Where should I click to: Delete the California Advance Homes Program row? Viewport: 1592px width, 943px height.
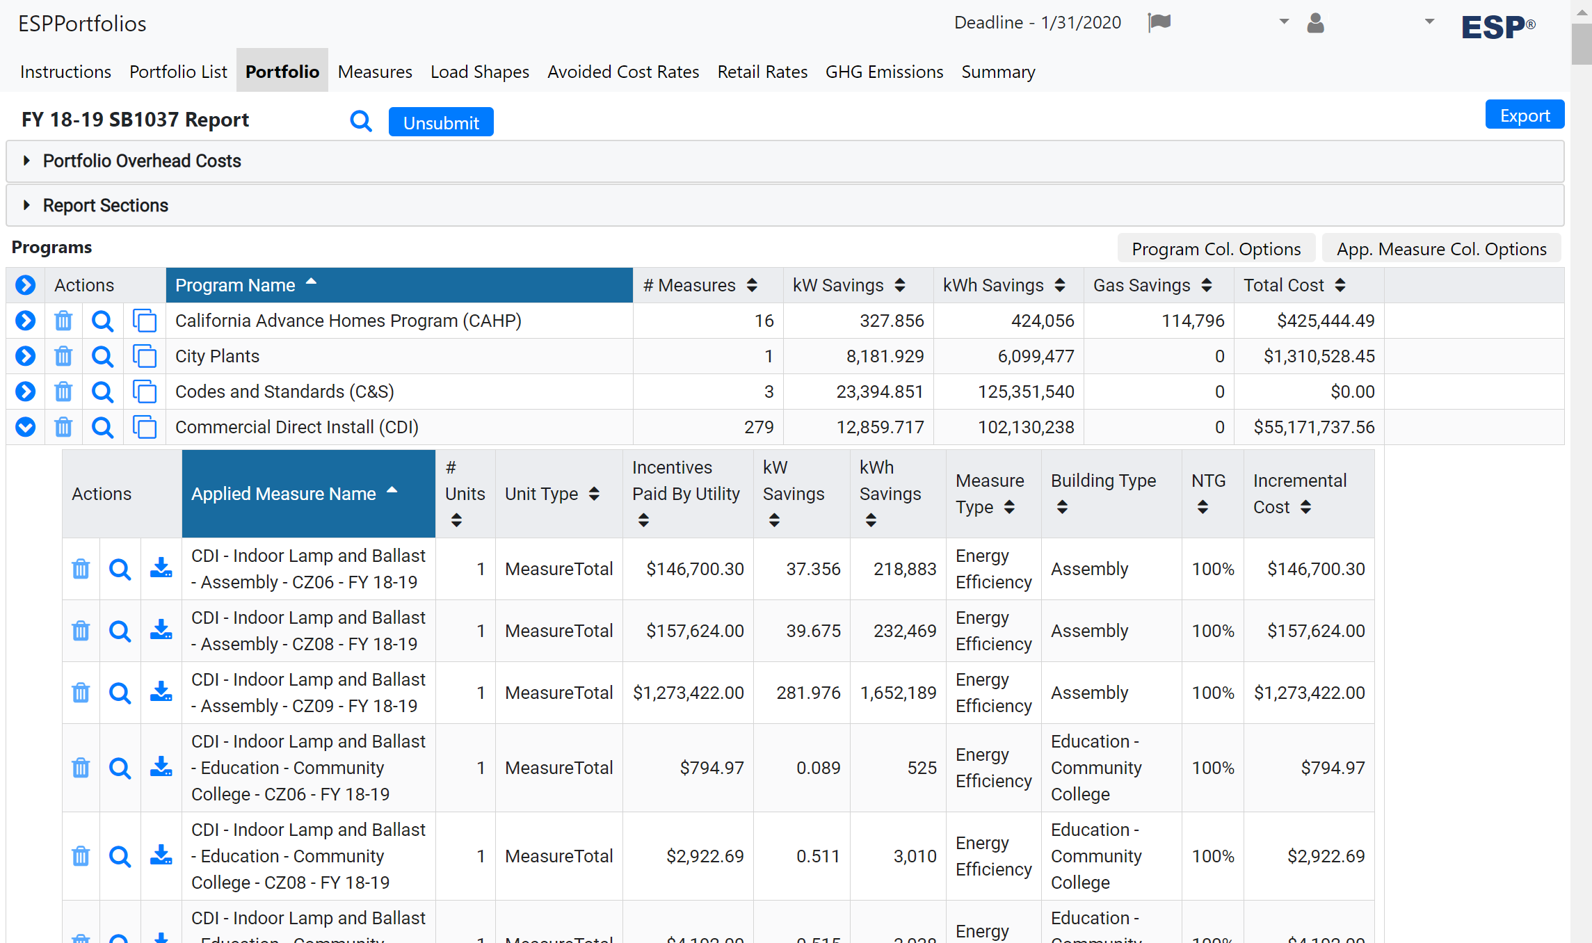[x=63, y=321]
